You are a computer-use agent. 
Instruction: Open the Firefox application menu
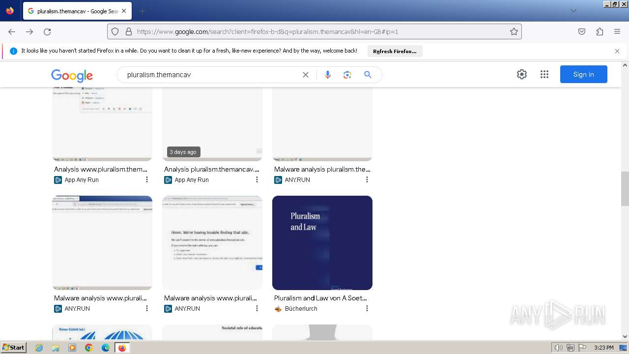[617, 31]
